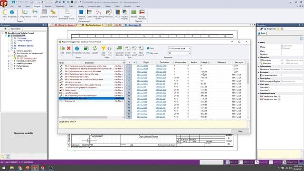Screen dimensions: 304x171
Task: Click the Add report icon in Report manager
Action: tap(62, 48)
